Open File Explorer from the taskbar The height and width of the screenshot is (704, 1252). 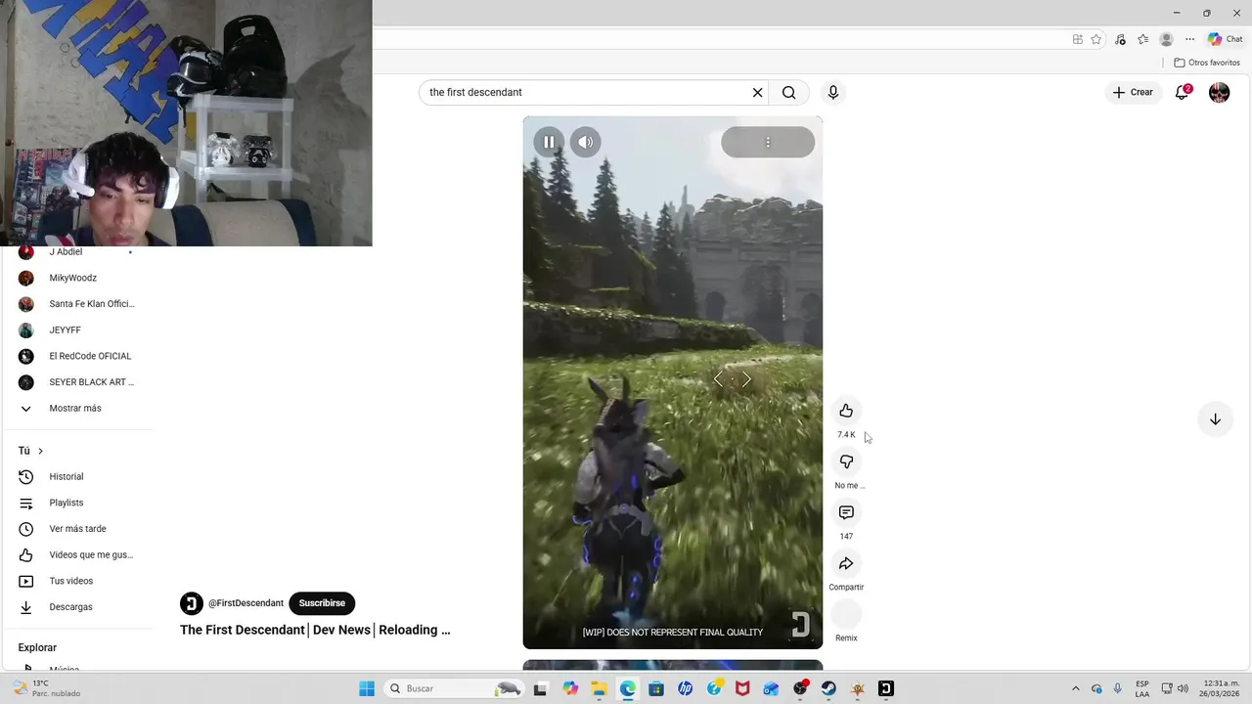tap(599, 688)
